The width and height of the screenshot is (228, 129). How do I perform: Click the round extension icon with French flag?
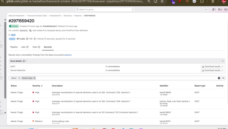[194, 1]
